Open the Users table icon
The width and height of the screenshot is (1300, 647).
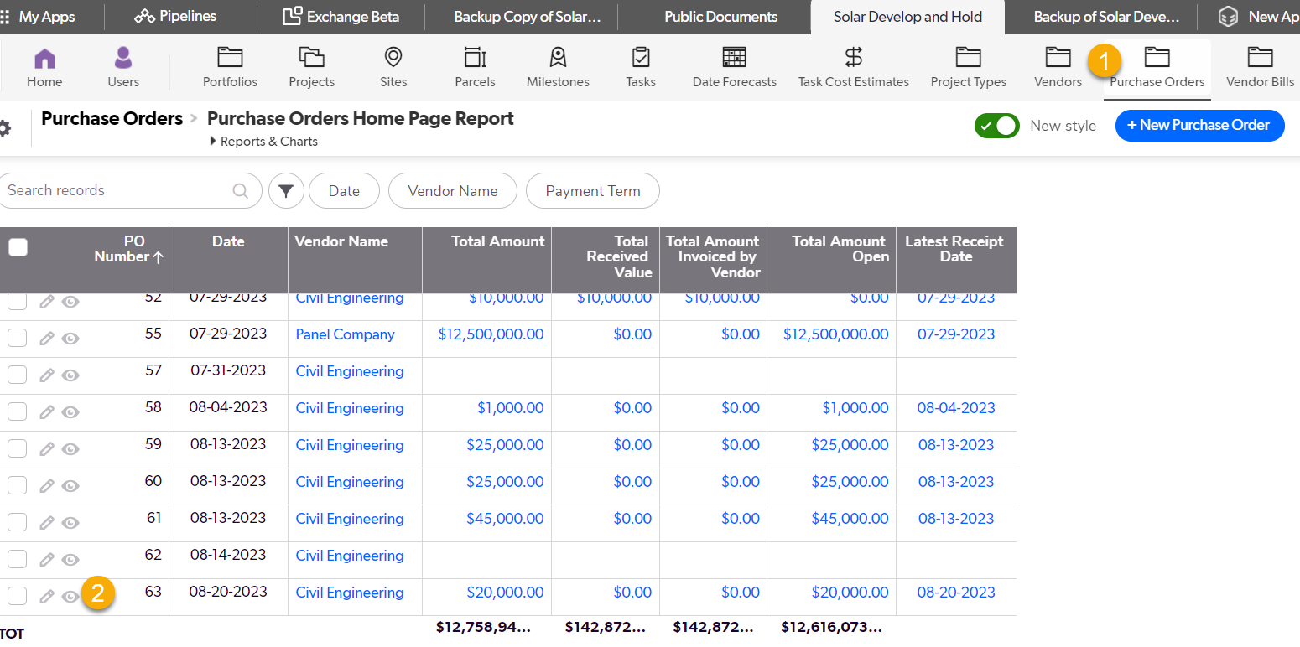click(x=123, y=58)
